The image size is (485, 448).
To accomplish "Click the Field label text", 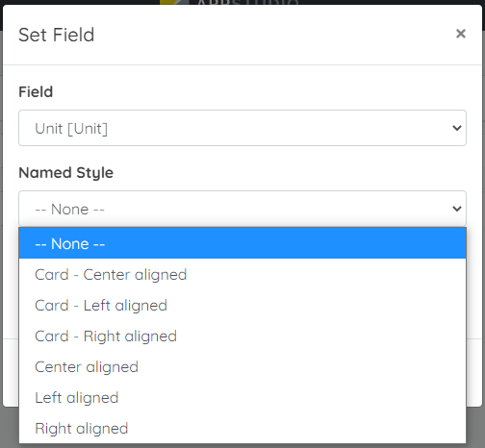I will (36, 92).
